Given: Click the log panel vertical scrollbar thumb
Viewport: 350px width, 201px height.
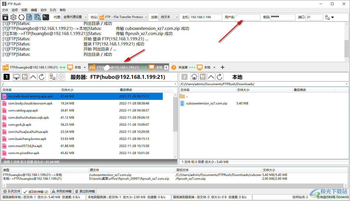Looking at the screenshot, I should [346, 49].
